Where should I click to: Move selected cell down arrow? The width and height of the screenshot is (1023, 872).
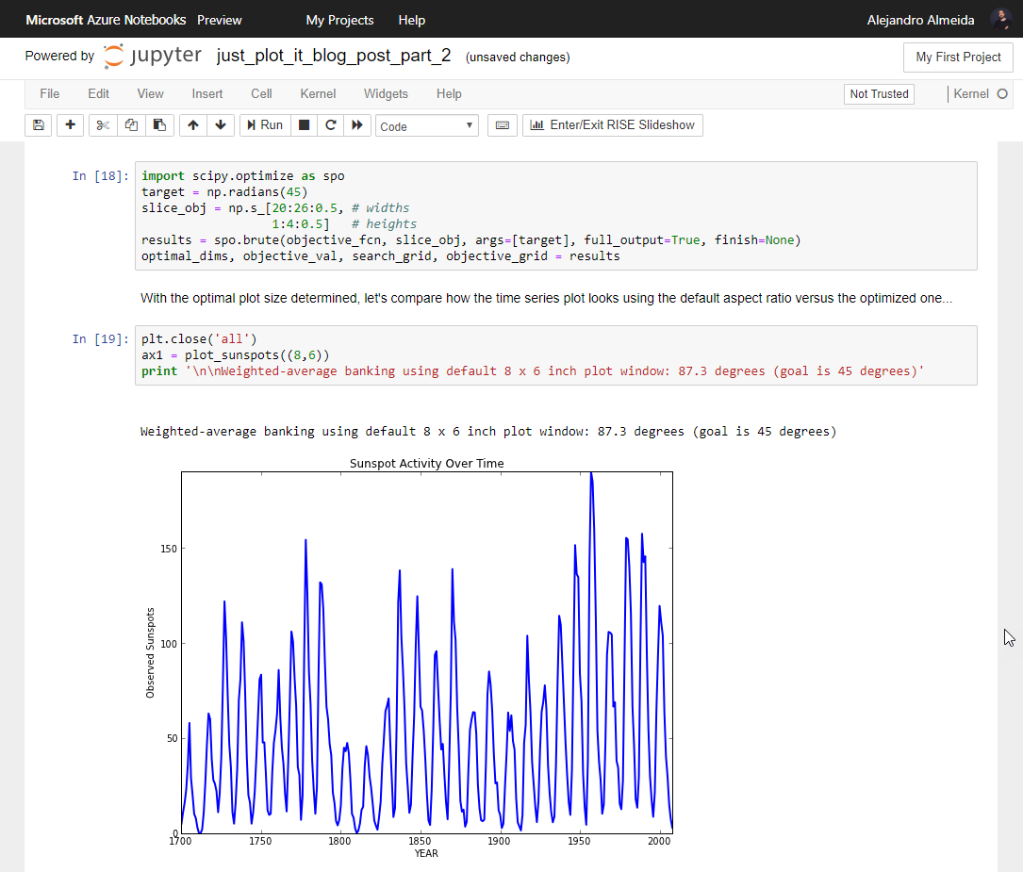point(221,125)
